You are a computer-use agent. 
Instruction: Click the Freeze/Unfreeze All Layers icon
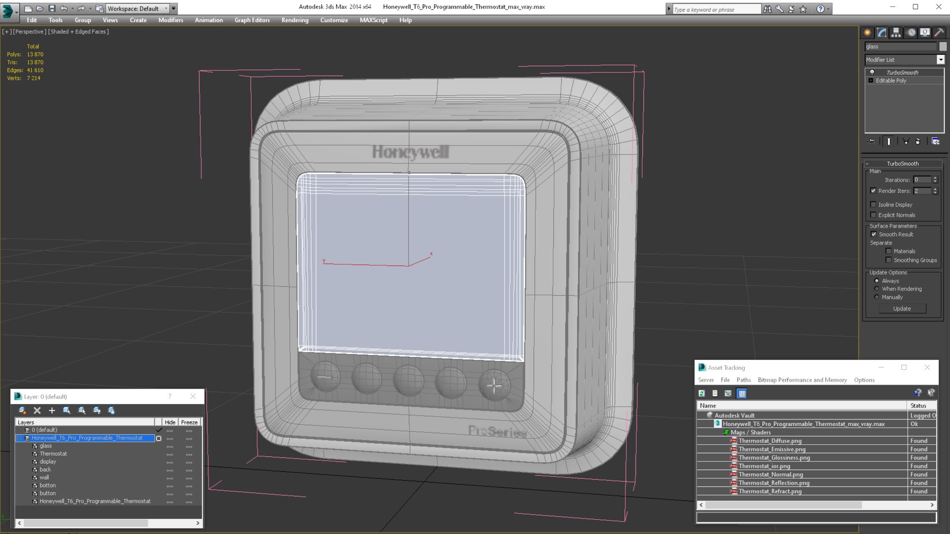[x=111, y=410]
